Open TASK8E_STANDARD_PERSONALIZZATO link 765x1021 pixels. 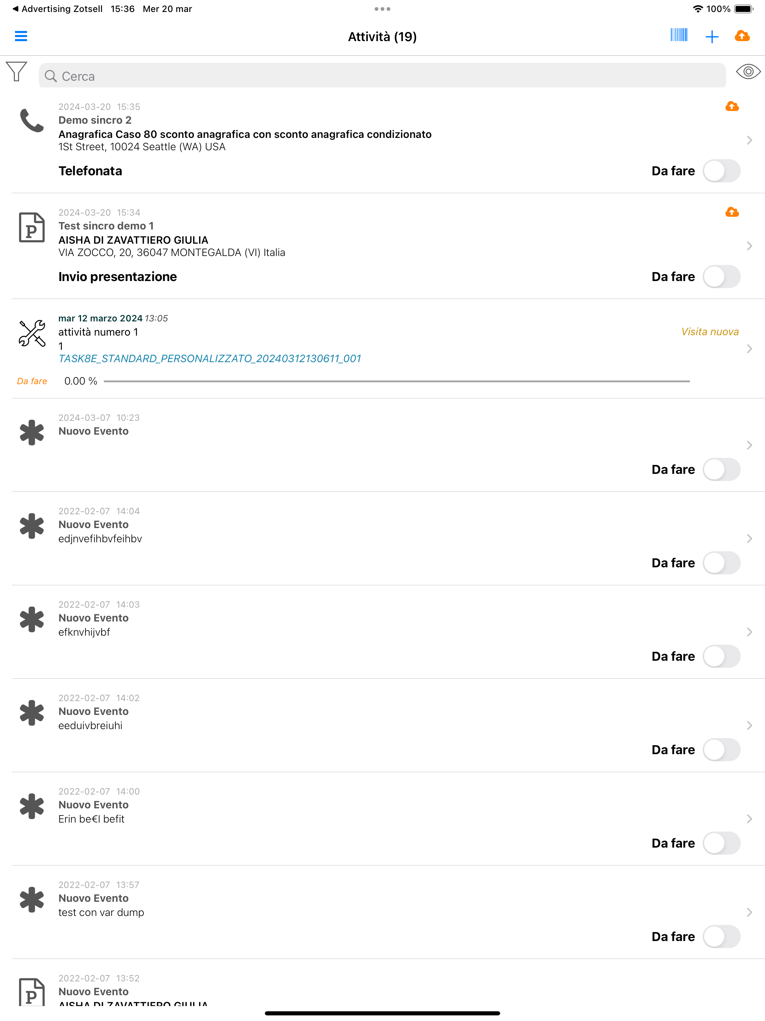pos(210,358)
